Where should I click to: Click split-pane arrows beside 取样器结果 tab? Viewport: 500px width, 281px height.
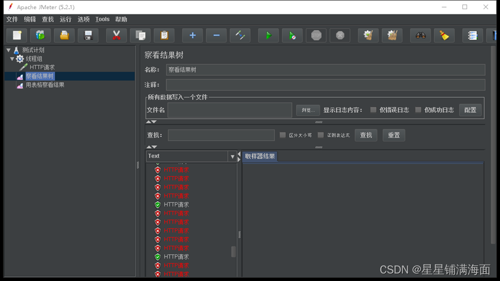coord(239,156)
